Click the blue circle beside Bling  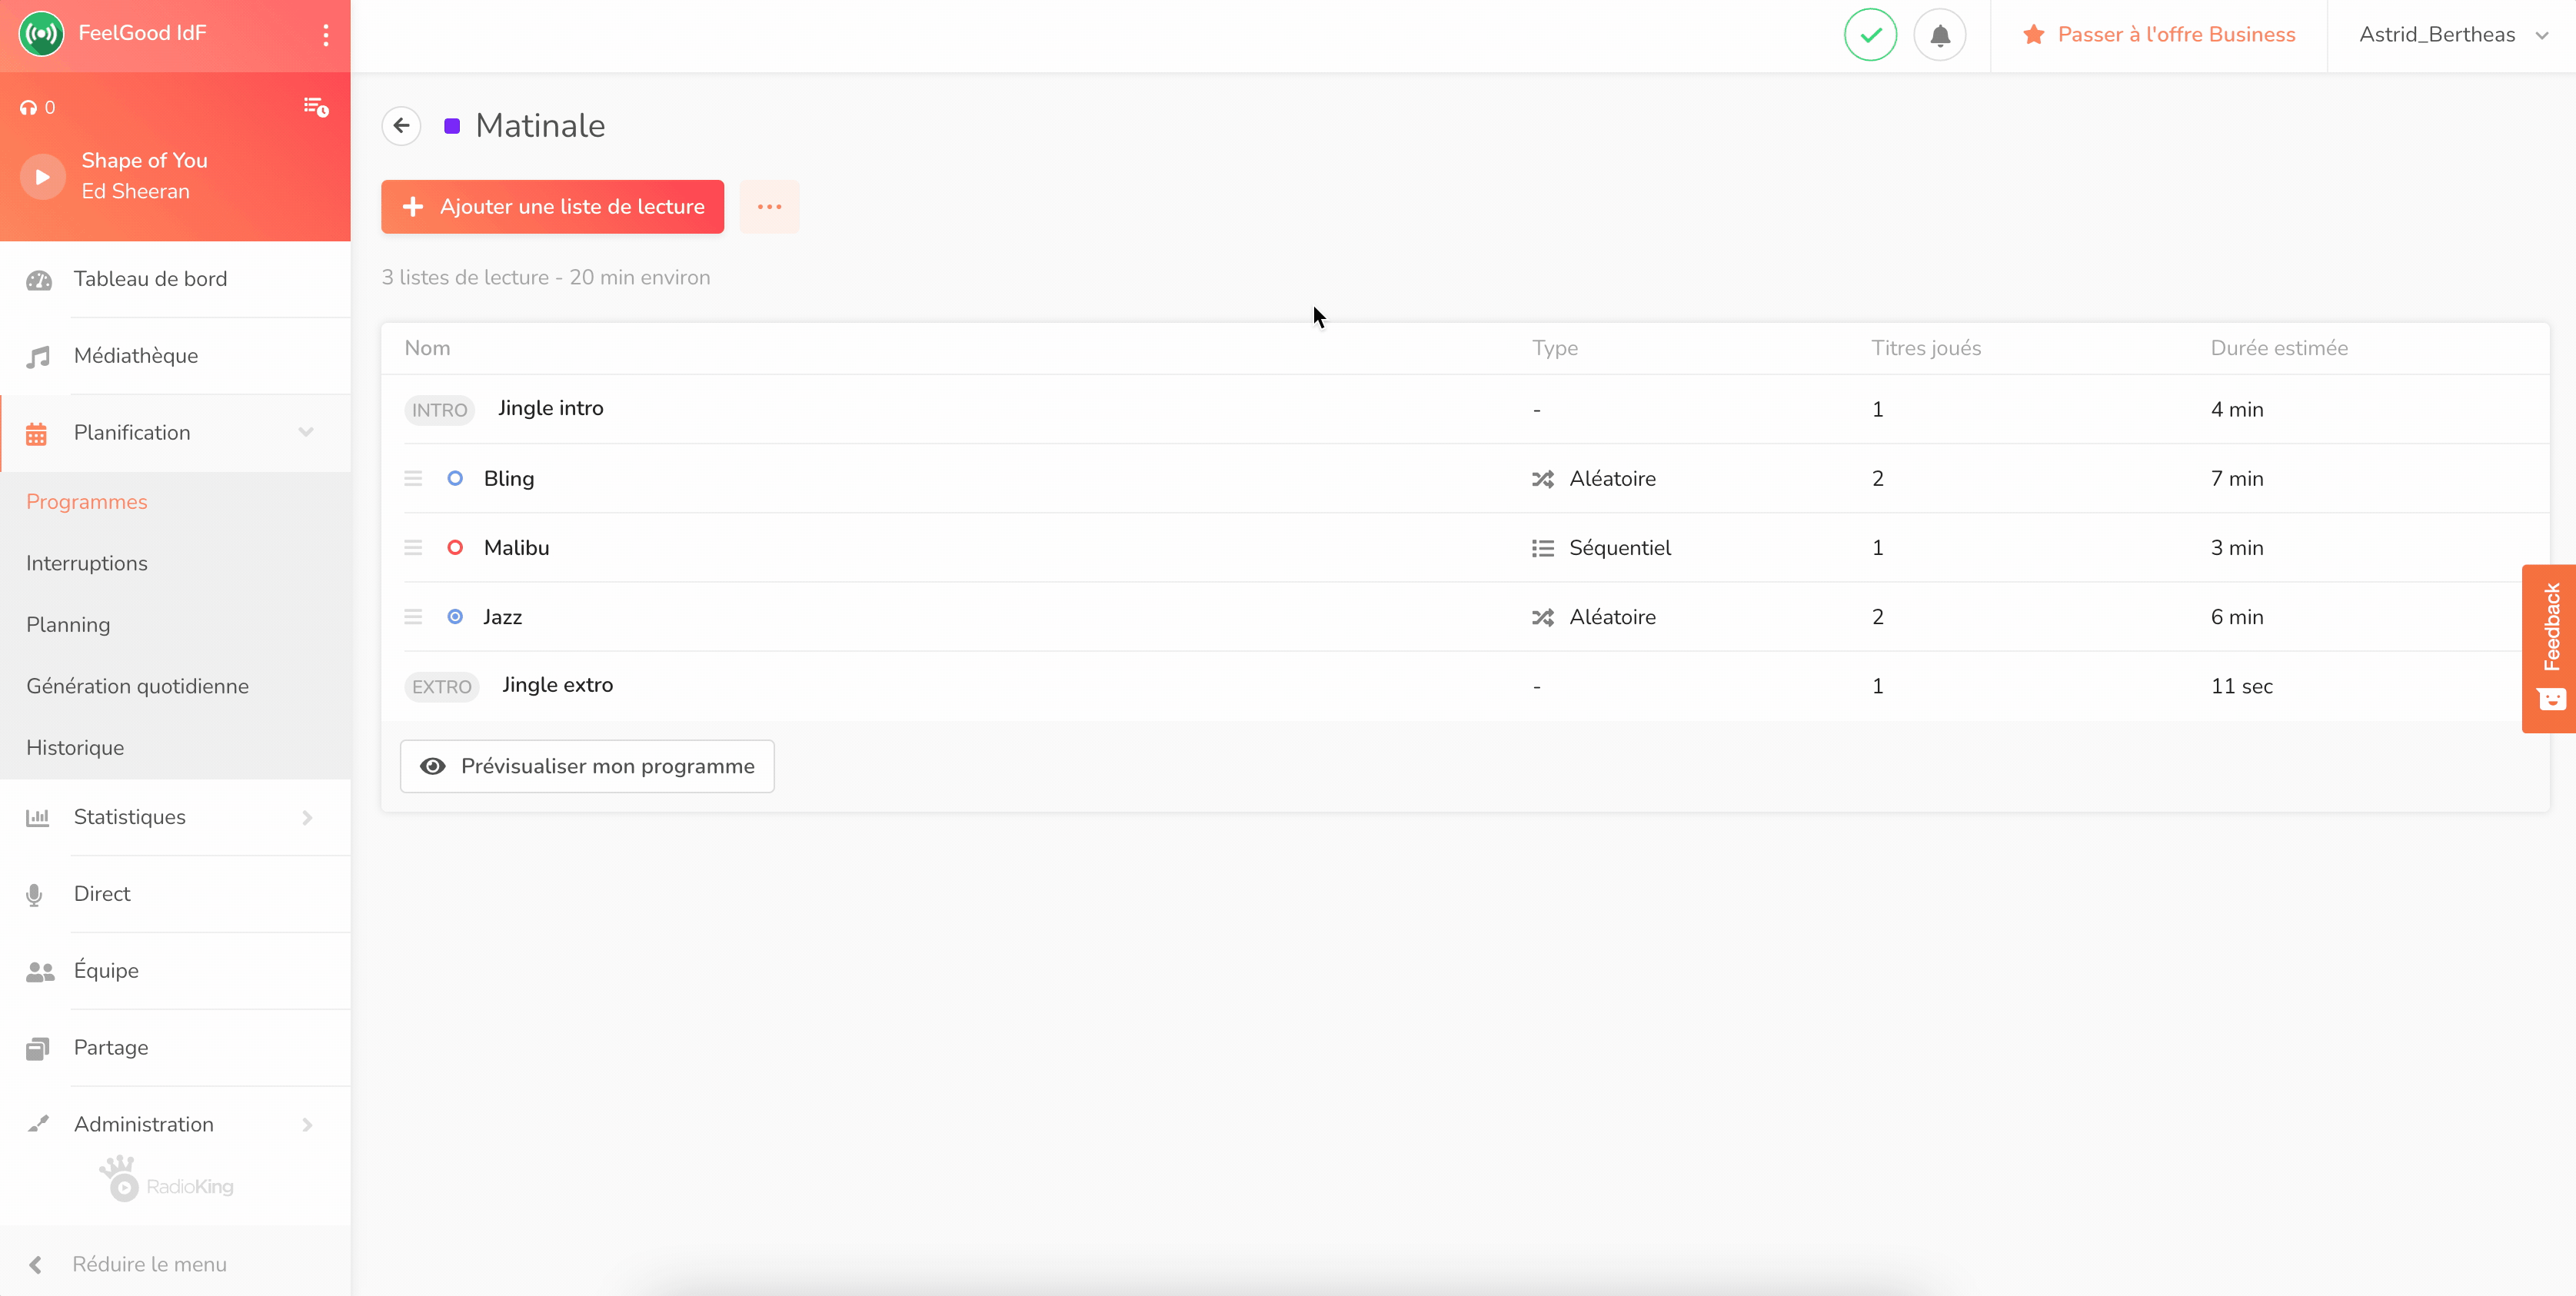455,479
